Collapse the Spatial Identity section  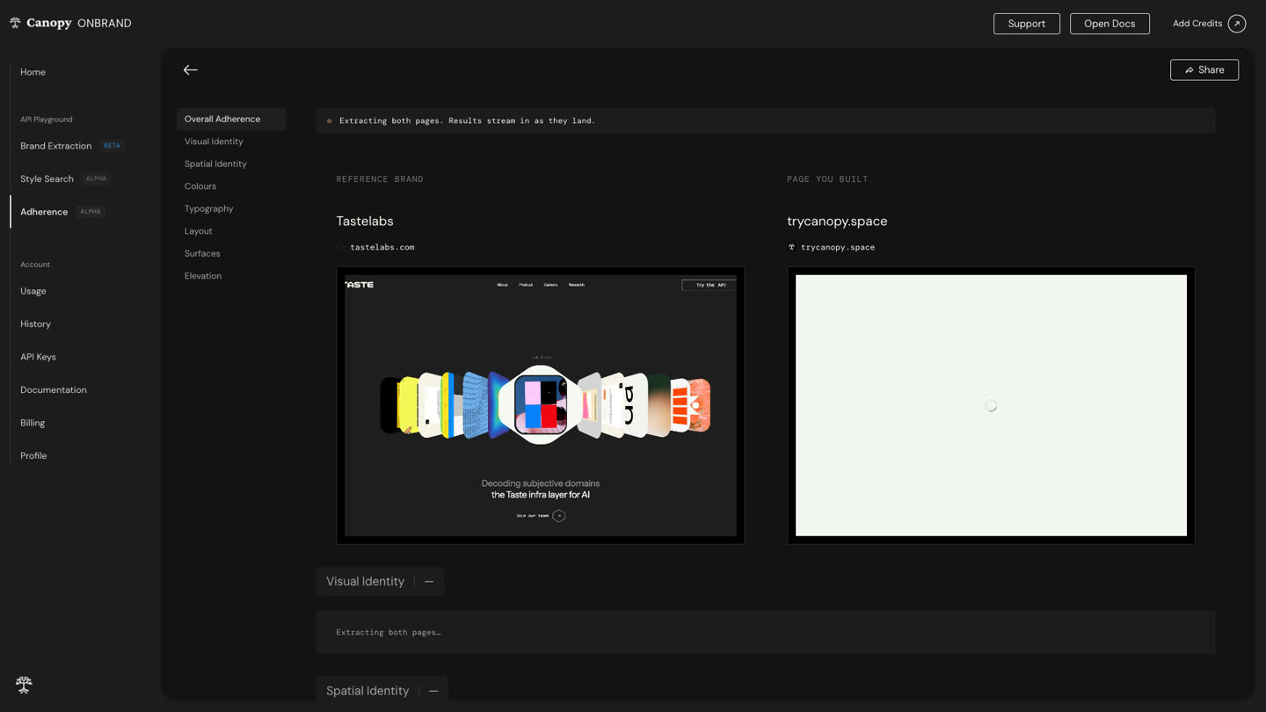[x=433, y=691]
